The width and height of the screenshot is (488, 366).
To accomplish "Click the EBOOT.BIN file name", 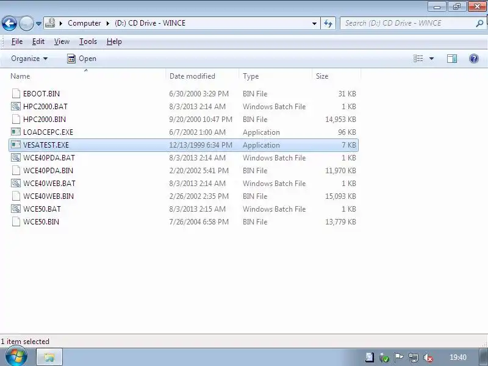I will [41, 94].
